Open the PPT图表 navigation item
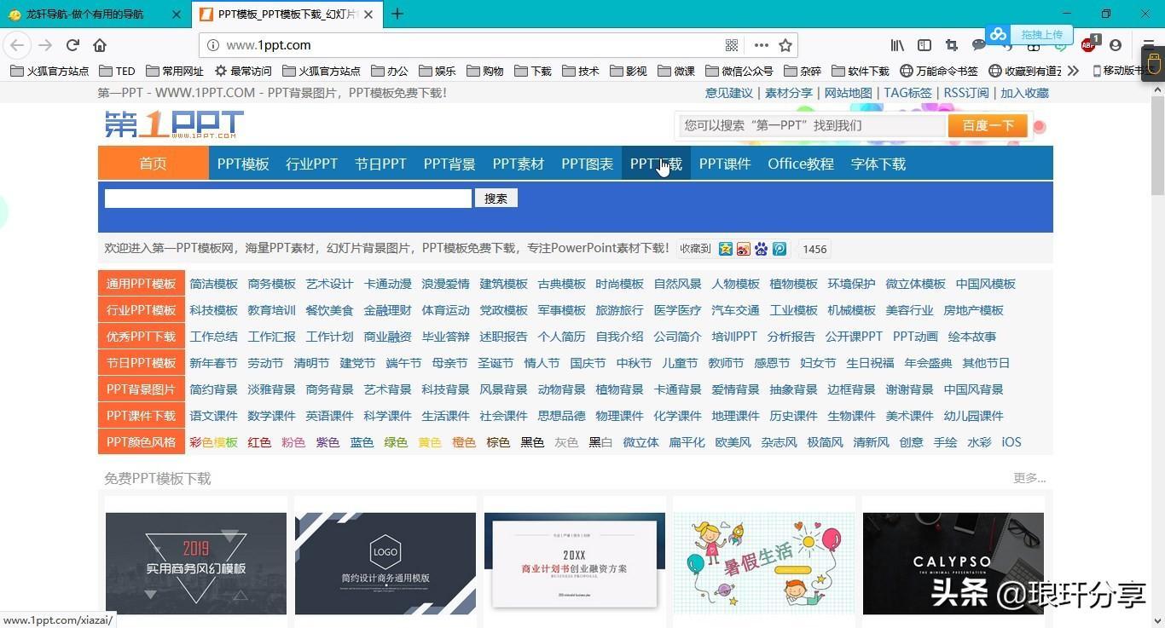Viewport: 1165px width, 628px height. coord(587,164)
